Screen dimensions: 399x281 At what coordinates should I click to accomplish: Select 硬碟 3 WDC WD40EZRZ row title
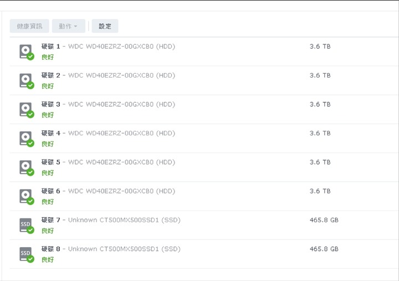pyautogui.click(x=108, y=104)
